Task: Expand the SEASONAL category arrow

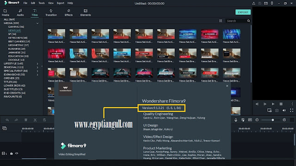Action: coord(37,67)
